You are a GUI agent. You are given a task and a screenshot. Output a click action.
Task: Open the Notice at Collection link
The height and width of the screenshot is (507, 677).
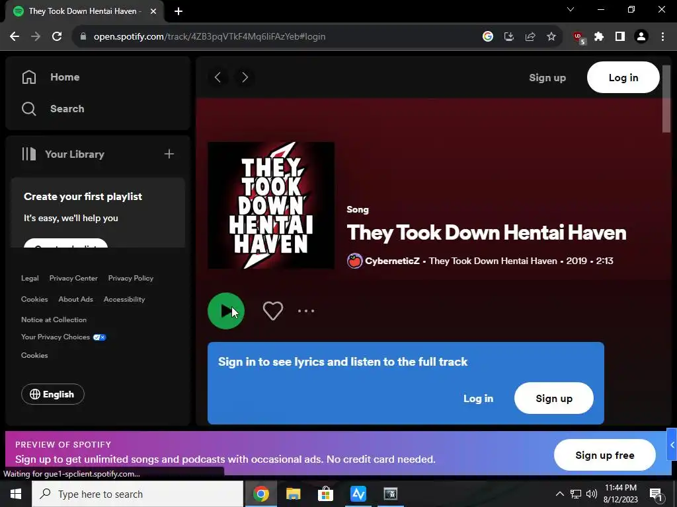54,320
